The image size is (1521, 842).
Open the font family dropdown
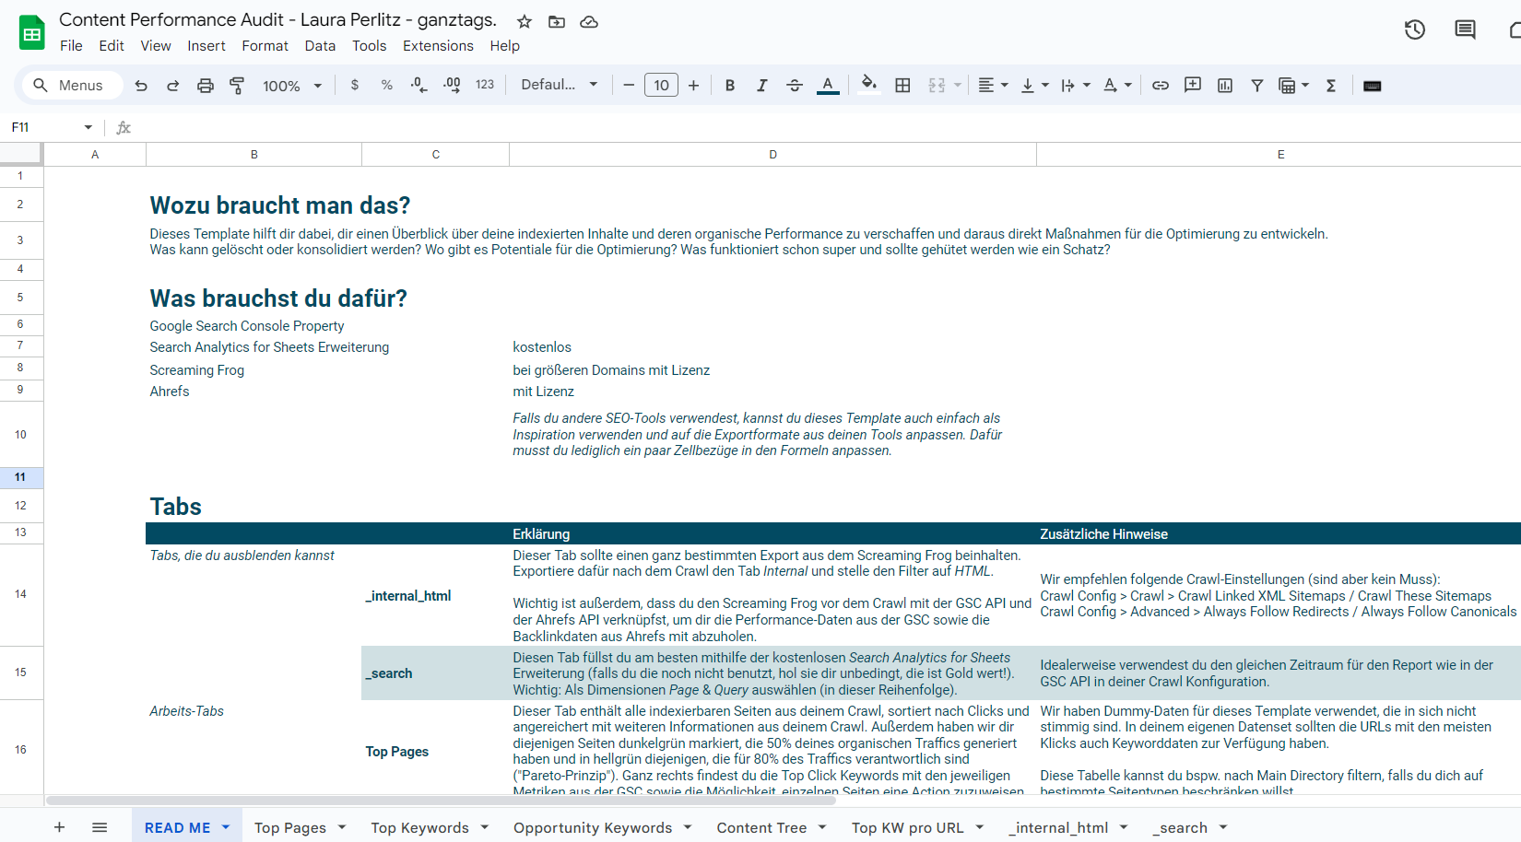point(560,85)
